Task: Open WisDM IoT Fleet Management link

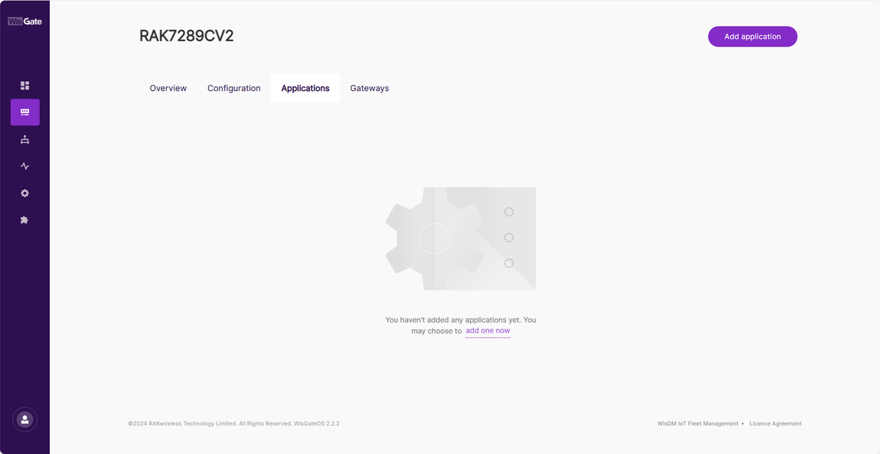Action: point(698,423)
